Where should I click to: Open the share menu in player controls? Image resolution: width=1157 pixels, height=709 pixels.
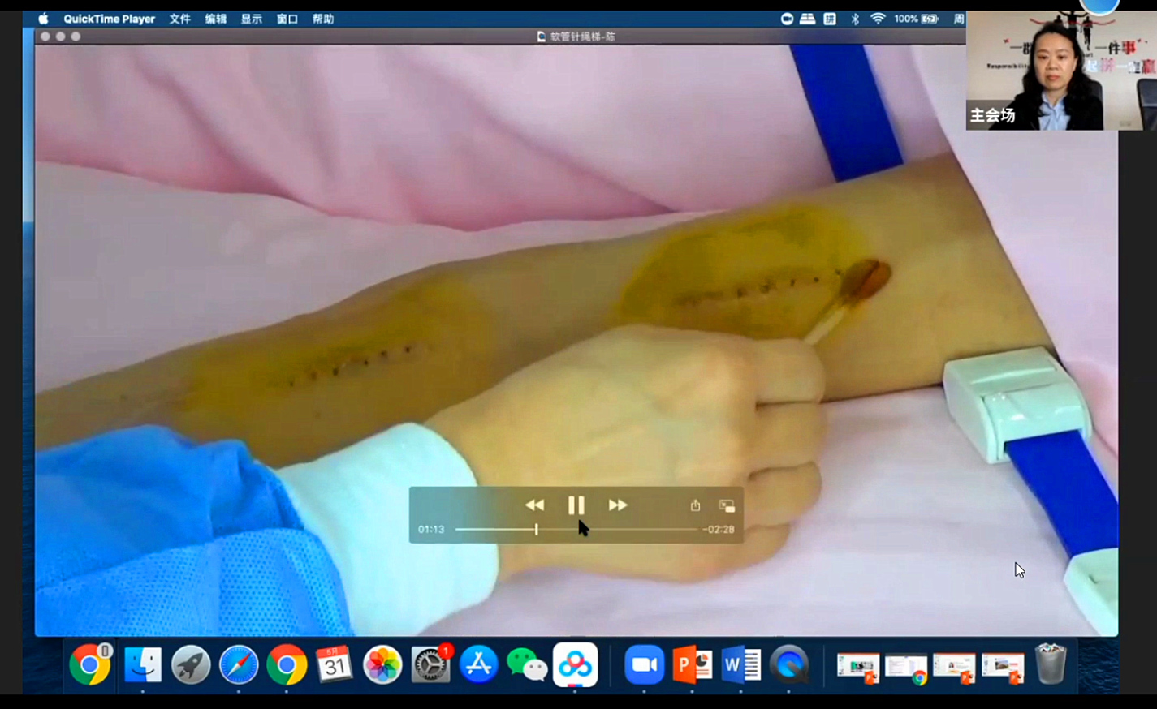(695, 505)
